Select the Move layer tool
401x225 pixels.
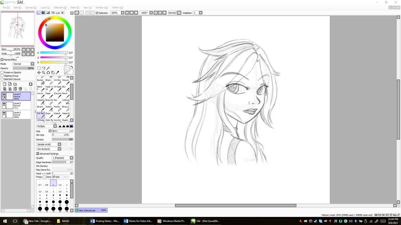(x=39, y=73)
